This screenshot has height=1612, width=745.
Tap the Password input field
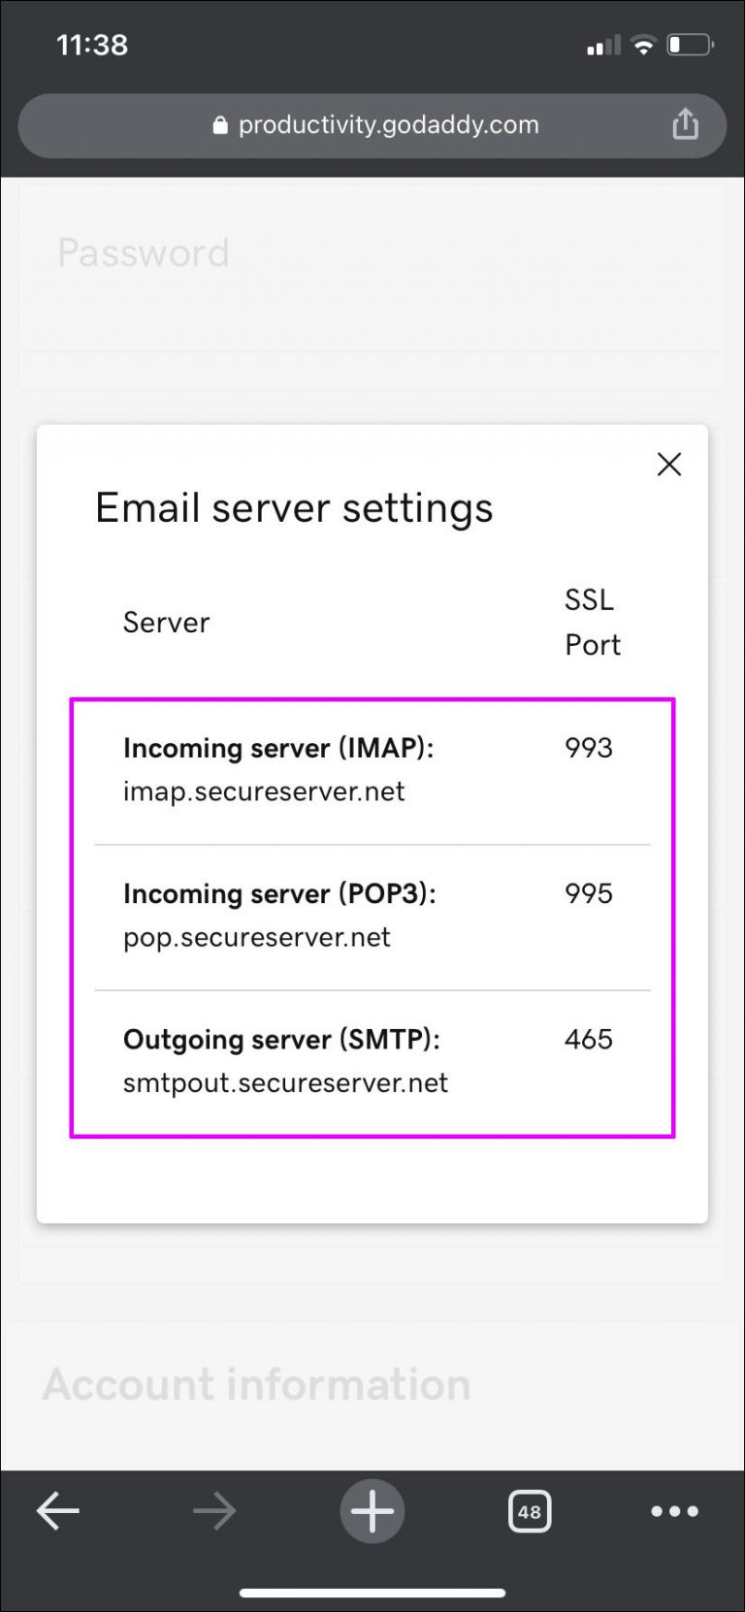[144, 253]
